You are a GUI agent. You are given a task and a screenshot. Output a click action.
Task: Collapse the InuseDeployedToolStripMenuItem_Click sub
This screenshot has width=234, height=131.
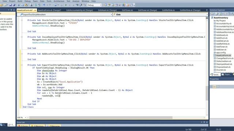coord(22,37)
